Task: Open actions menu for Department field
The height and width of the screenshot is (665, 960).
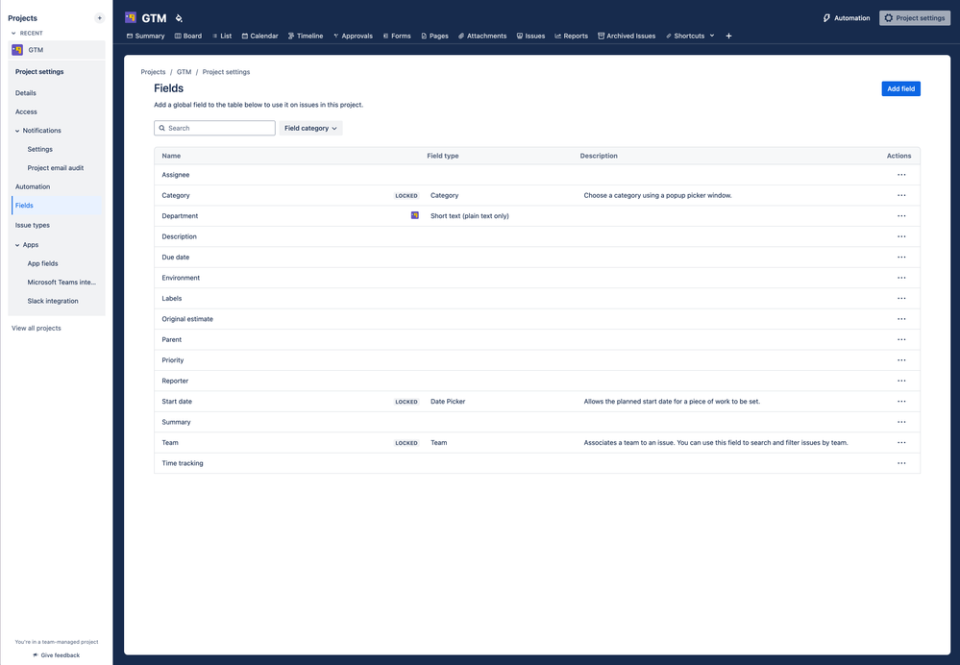Action: [x=900, y=216]
